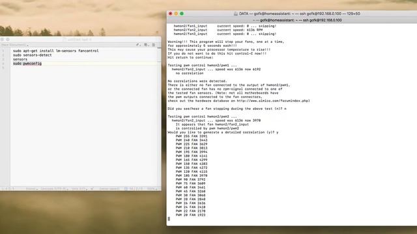The image size is (417, 234).
Task: Click the 'No correlations were detected.' line
Action: click(x=197, y=81)
